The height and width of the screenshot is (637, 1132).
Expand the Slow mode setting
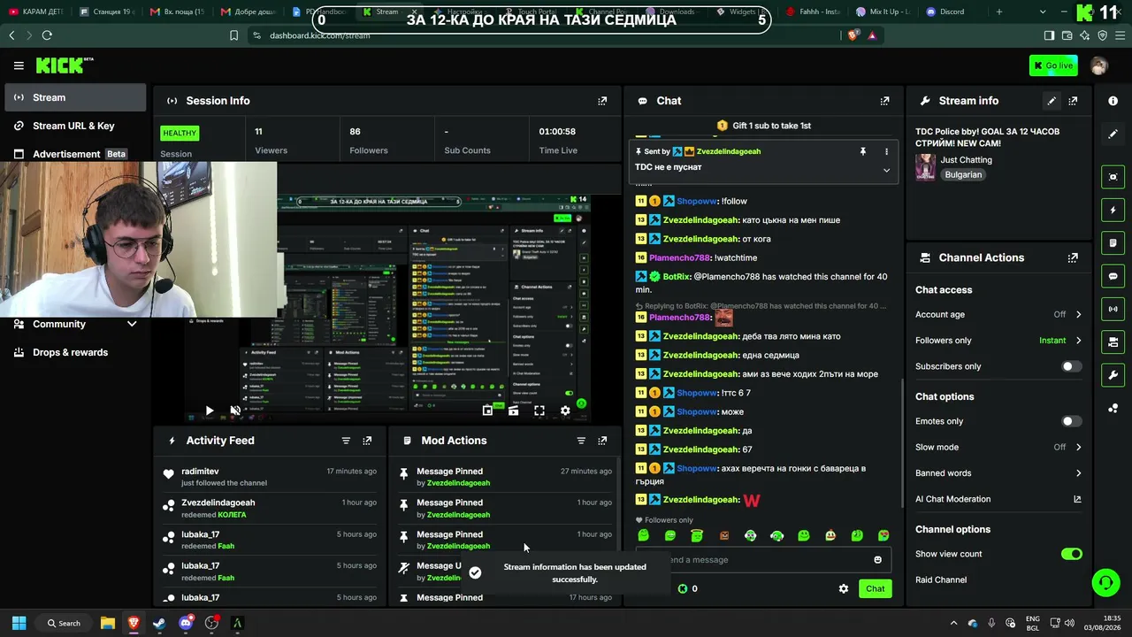998,447
